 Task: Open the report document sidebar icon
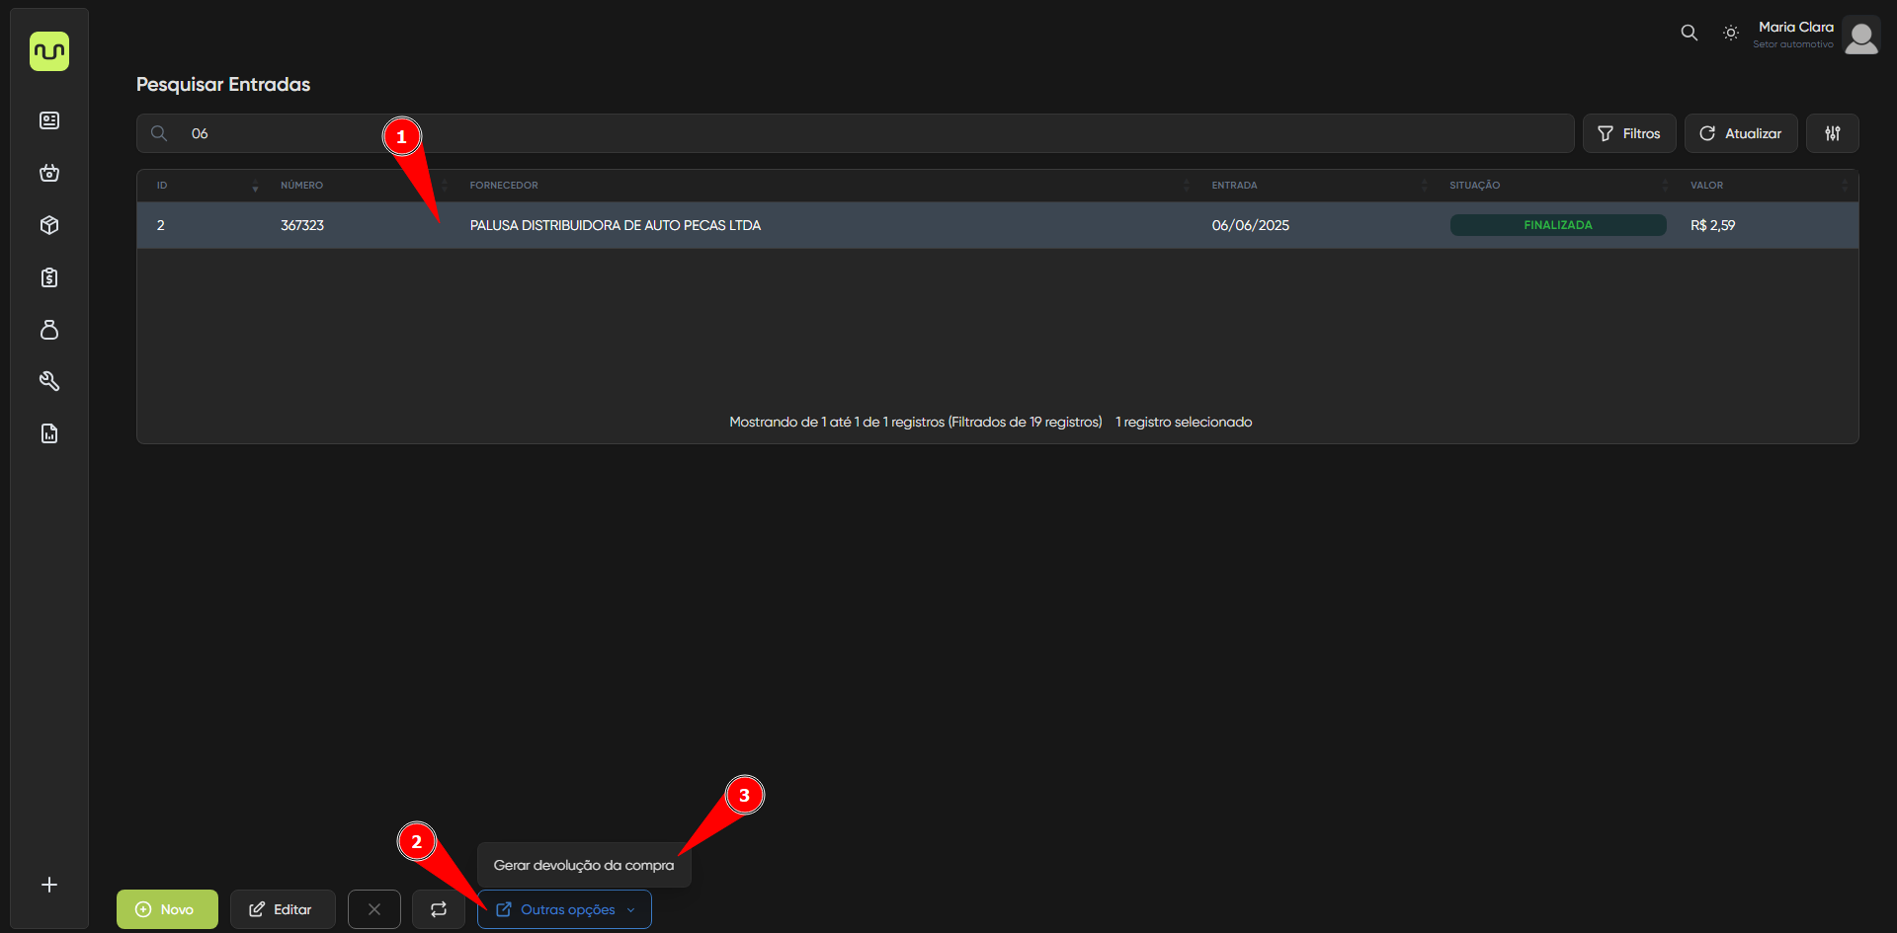pos(49,433)
